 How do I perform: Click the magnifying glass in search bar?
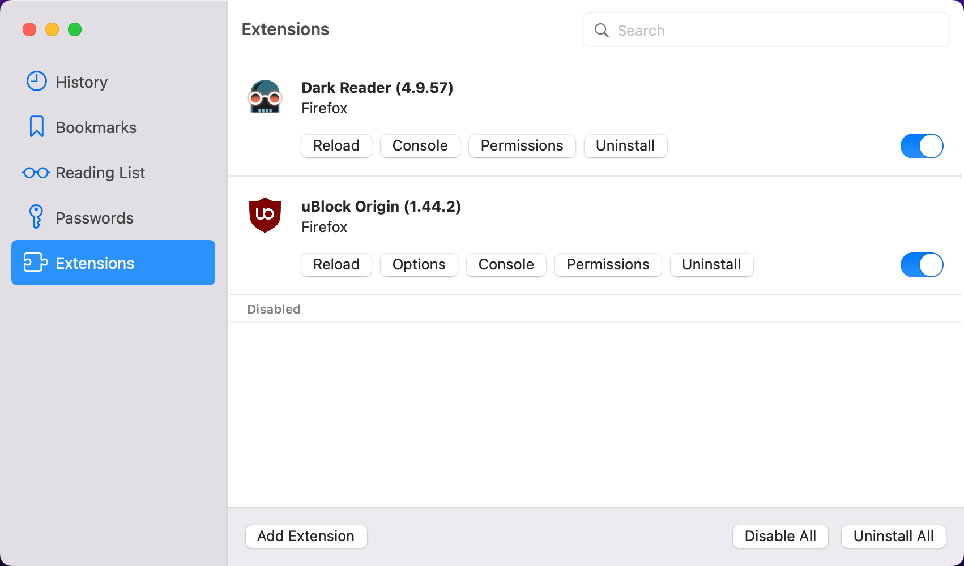click(x=602, y=30)
